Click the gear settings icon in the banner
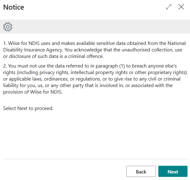Screen dimensions: 190x180 tap(8, 27)
